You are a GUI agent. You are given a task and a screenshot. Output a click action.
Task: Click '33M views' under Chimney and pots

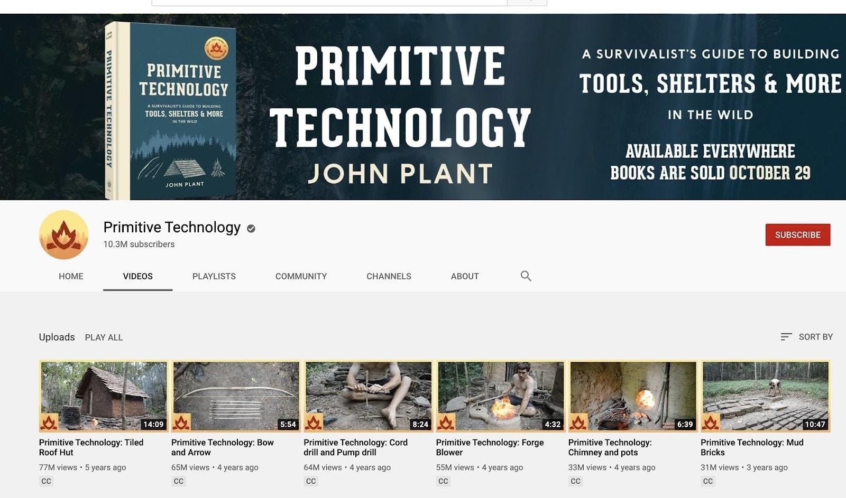tap(587, 467)
